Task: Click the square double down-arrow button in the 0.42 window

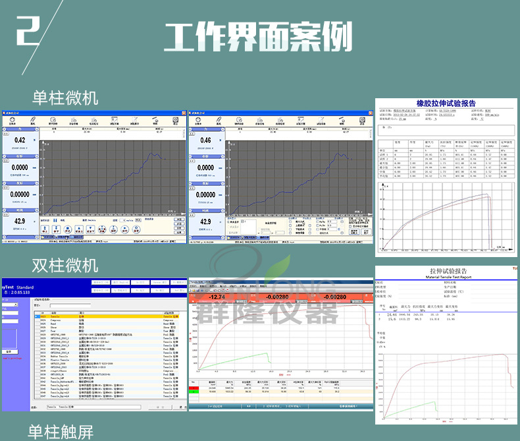Action: pos(56,229)
